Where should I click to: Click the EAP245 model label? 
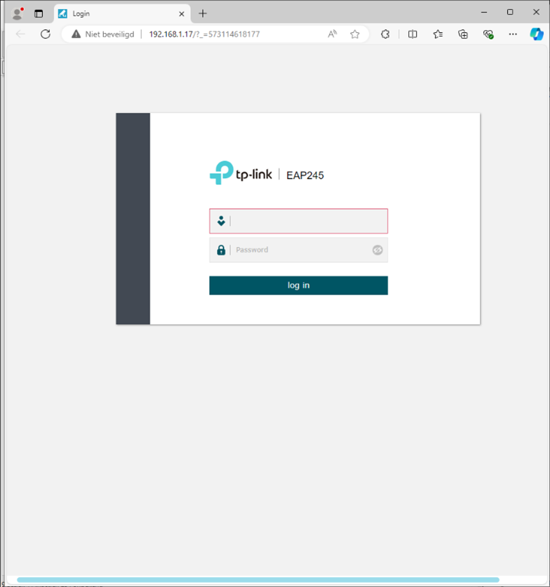click(305, 175)
